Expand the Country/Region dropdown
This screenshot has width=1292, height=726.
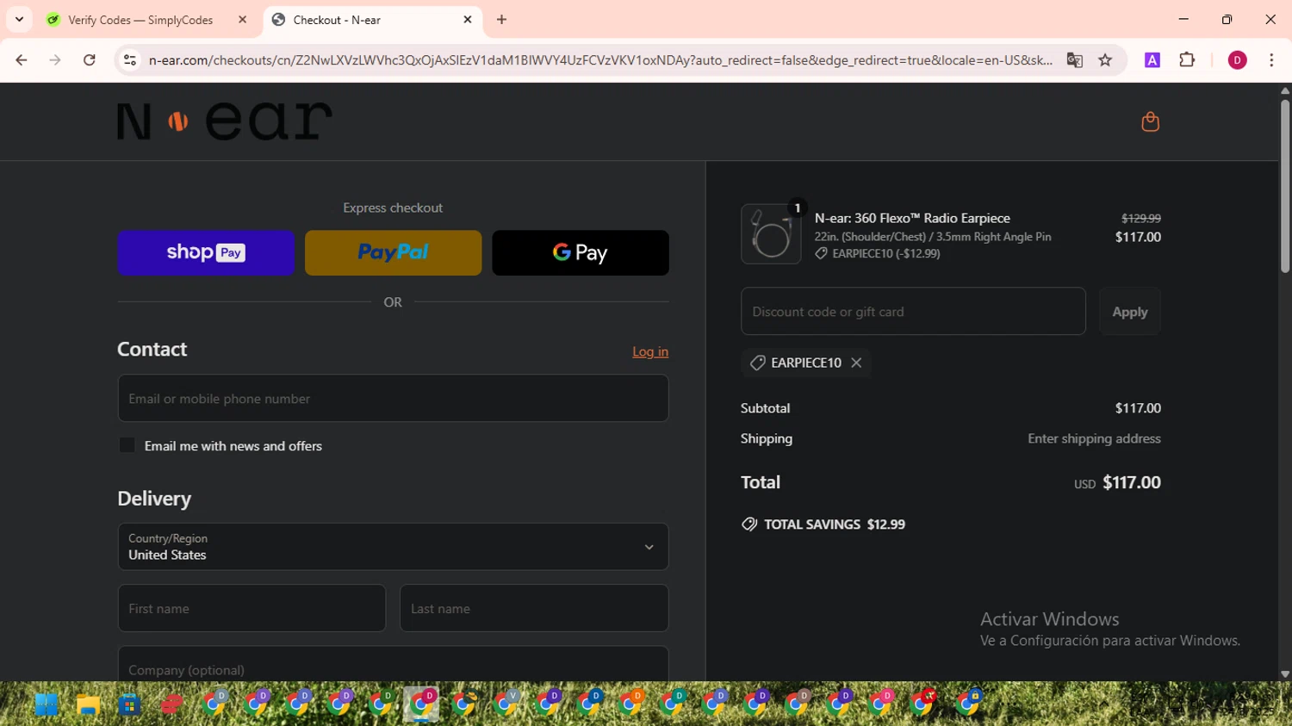(x=393, y=547)
